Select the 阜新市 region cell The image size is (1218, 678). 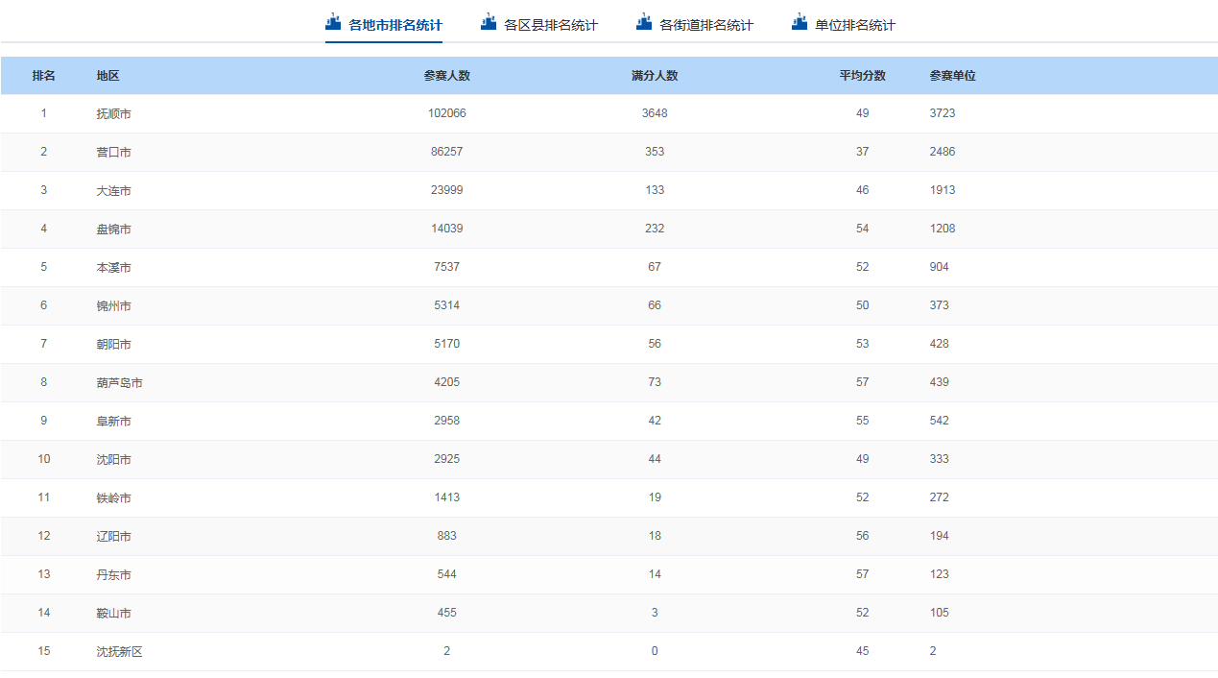click(113, 422)
